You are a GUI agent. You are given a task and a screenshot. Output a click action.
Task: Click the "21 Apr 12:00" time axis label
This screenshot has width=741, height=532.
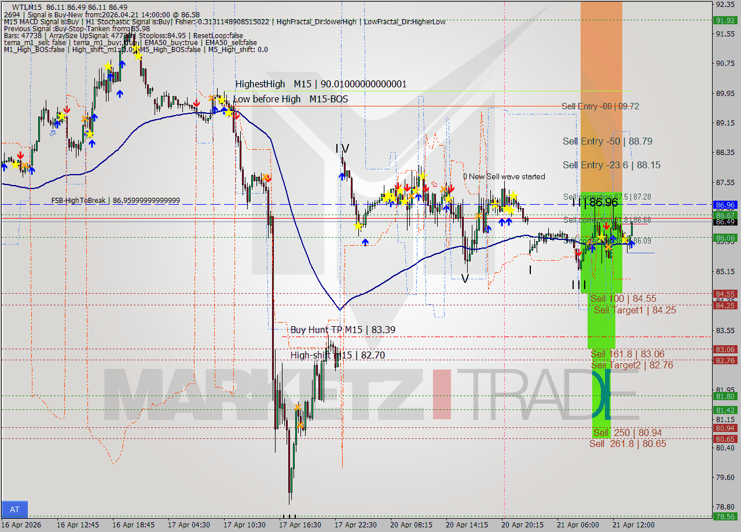[634, 525]
